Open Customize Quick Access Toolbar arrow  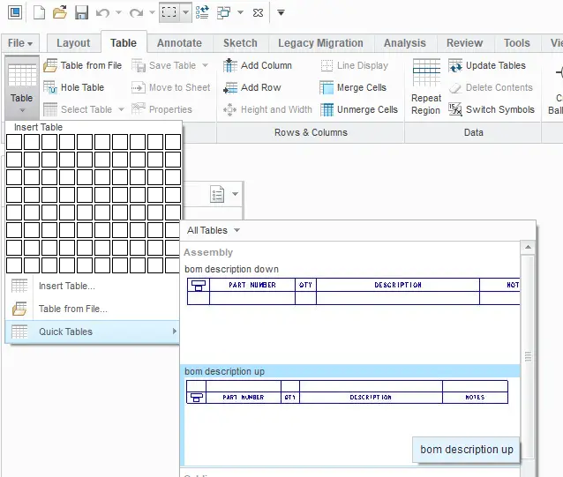point(281,13)
